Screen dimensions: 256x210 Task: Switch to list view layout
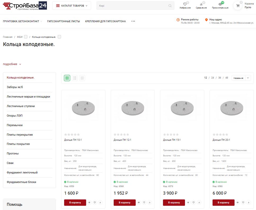point(75,78)
